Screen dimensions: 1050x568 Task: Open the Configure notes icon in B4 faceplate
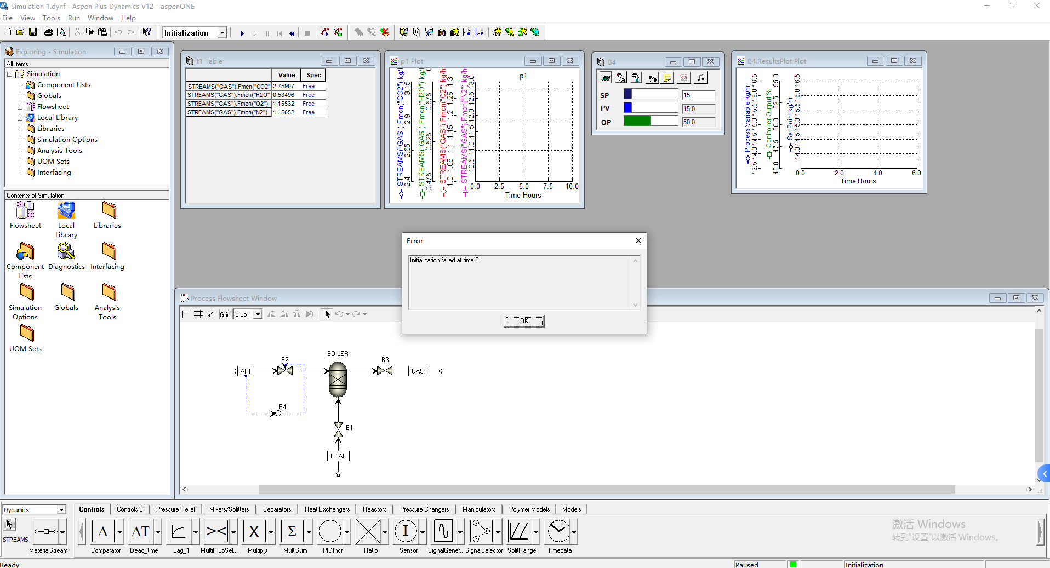point(667,78)
